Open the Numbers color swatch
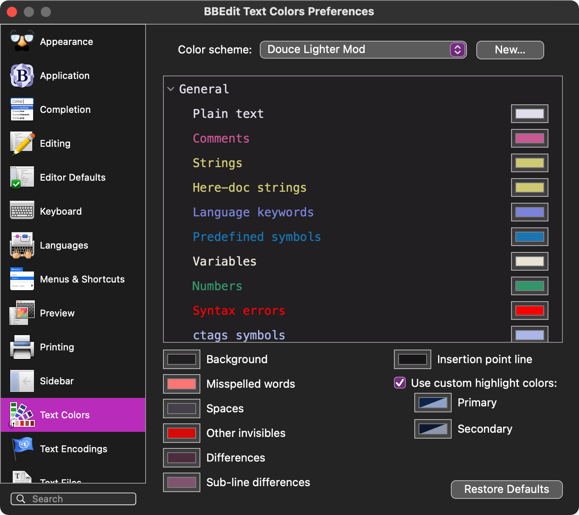Screen dimensions: 579x515 point(529,286)
